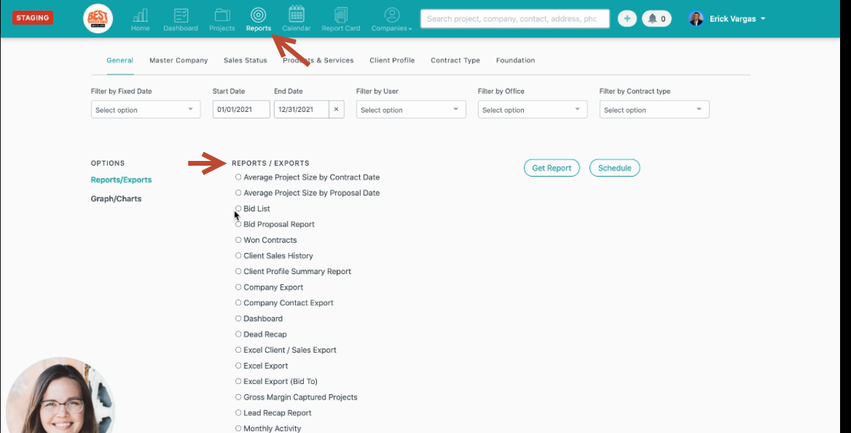The height and width of the screenshot is (433, 851).
Task: Select Average Project Size by Contract Date
Action: 238,177
